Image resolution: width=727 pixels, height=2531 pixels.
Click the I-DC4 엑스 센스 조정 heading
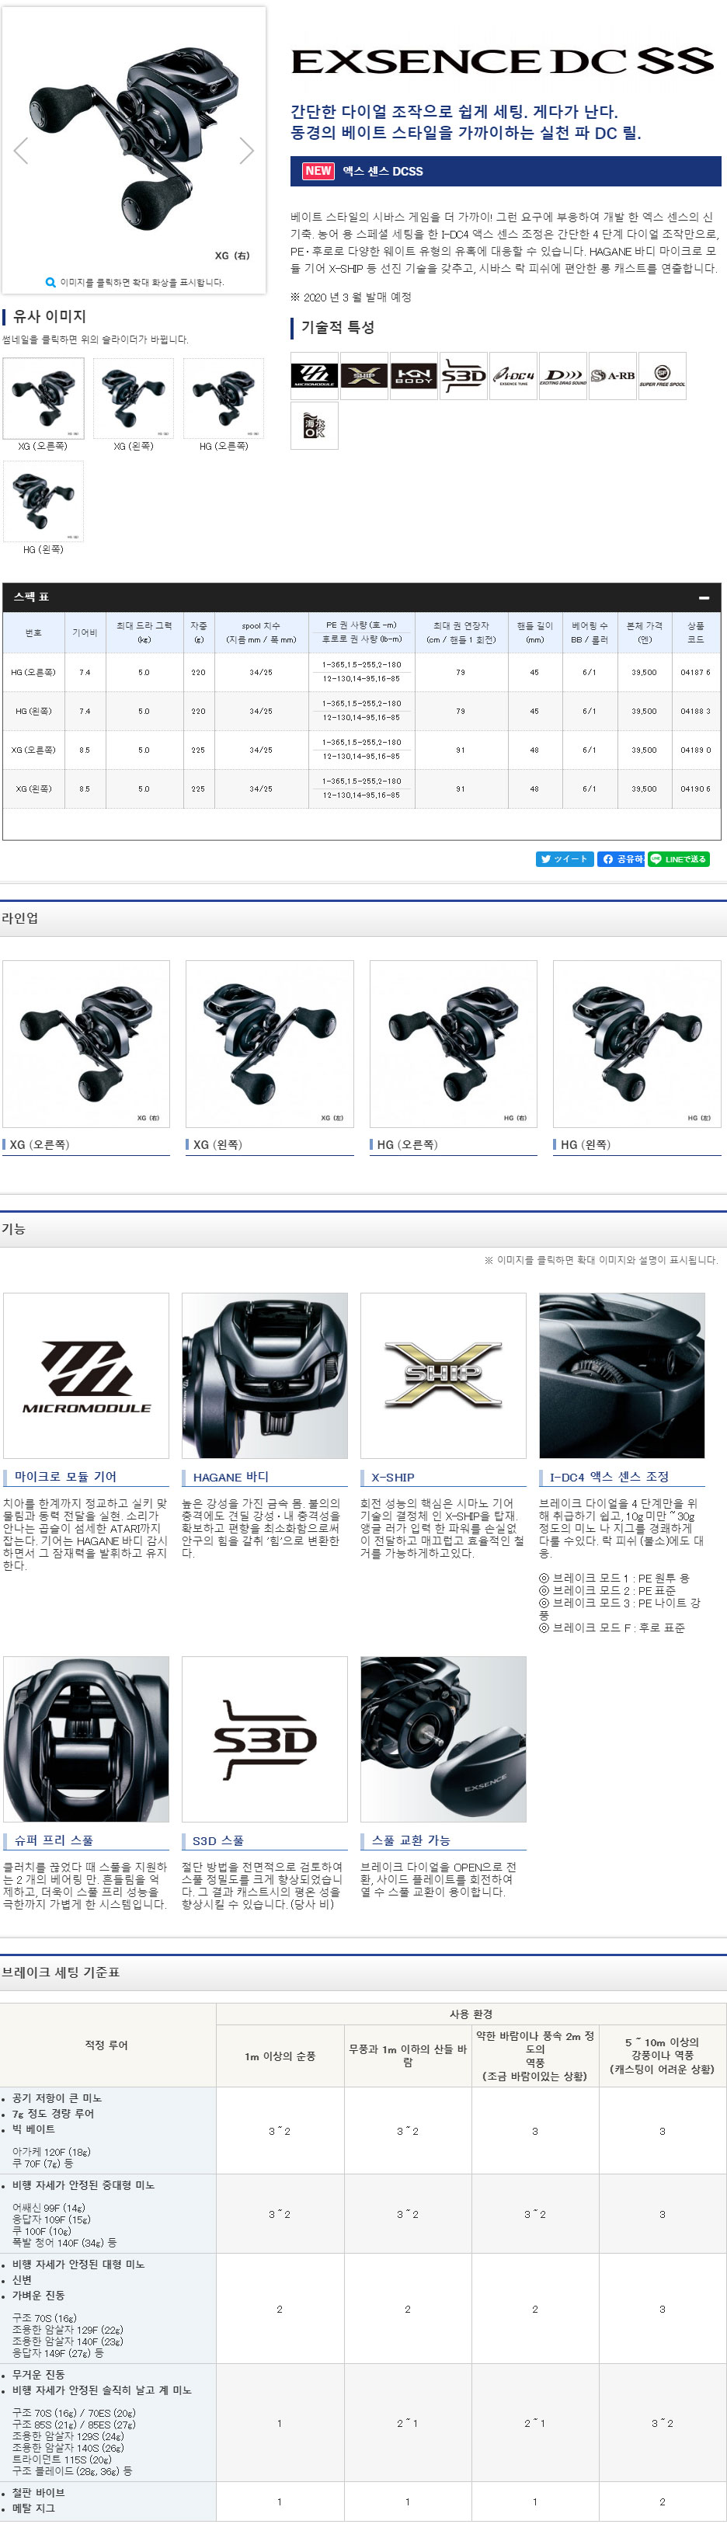click(609, 1477)
